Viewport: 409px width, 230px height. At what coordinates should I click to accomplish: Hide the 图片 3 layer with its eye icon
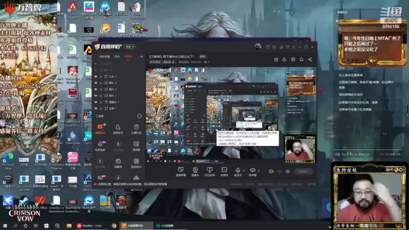pyautogui.click(x=96, y=83)
